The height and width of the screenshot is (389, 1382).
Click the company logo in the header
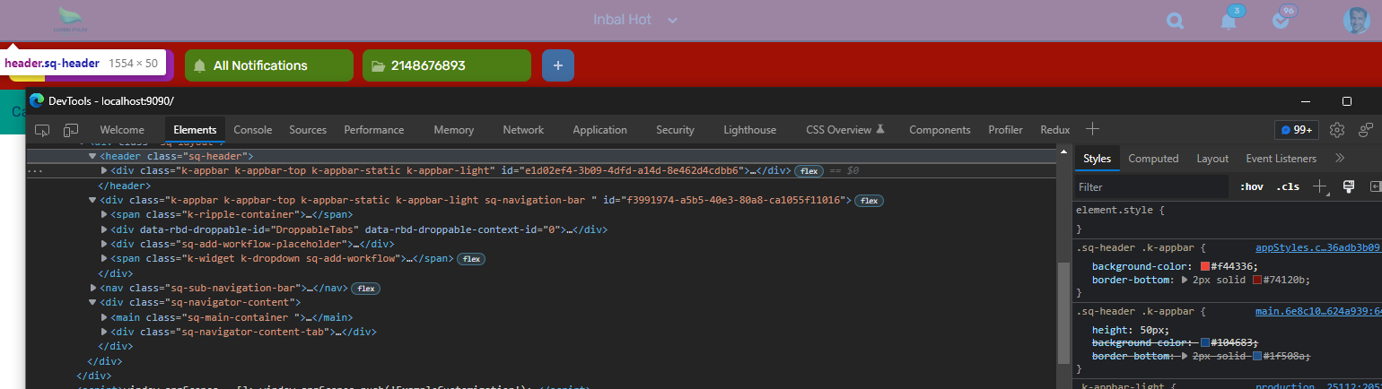(72, 20)
